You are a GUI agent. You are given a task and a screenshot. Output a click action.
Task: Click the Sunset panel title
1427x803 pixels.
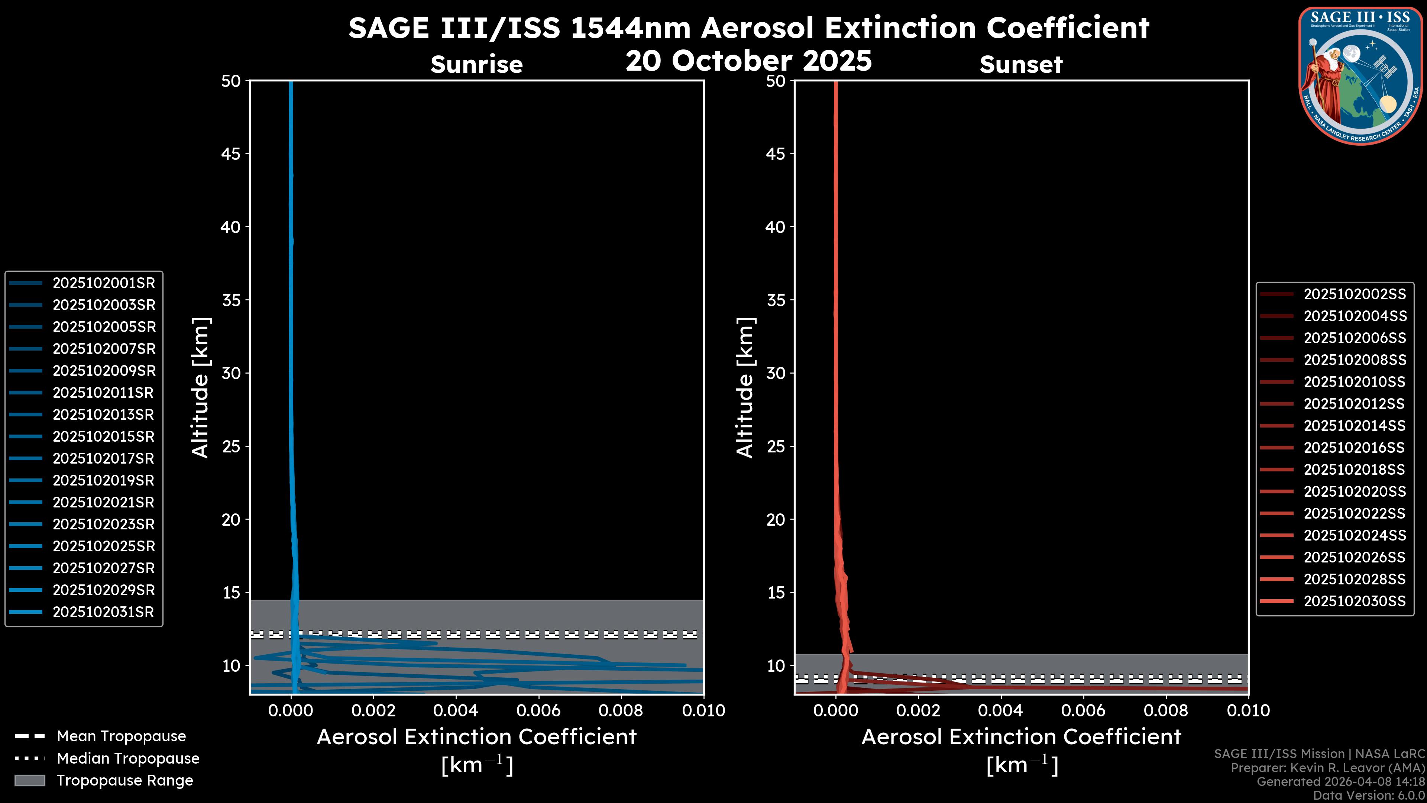pos(1021,65)
